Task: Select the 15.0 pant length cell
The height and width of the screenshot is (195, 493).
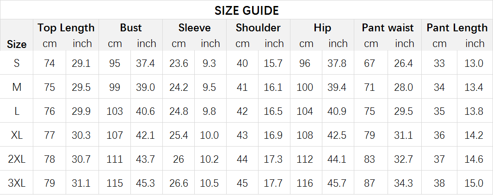Action: (474, 183)
